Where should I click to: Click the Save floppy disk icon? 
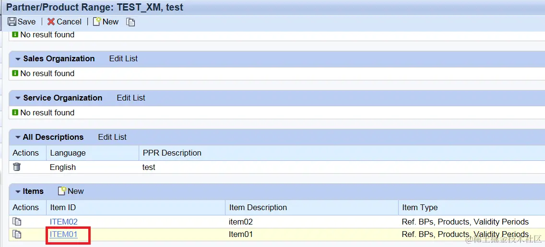pos(12,22)
